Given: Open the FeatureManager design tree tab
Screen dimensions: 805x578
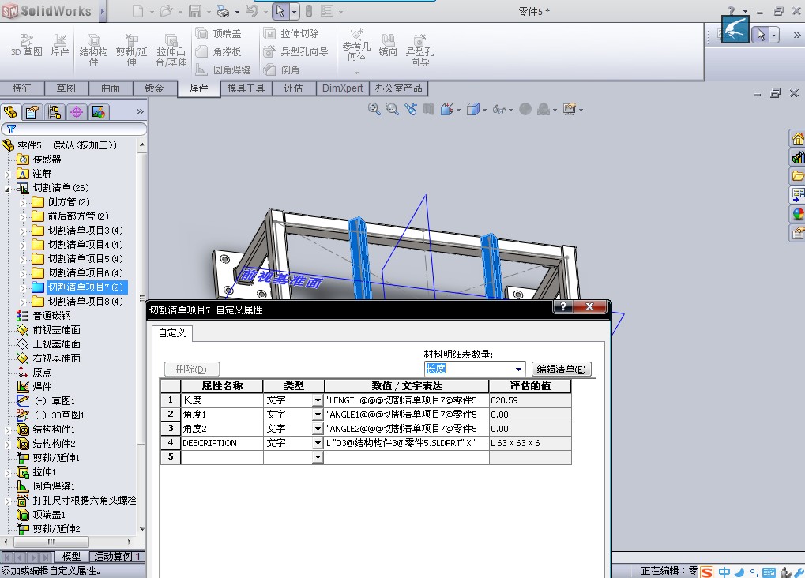Looking at the screenshot, I should click(10, 112).
